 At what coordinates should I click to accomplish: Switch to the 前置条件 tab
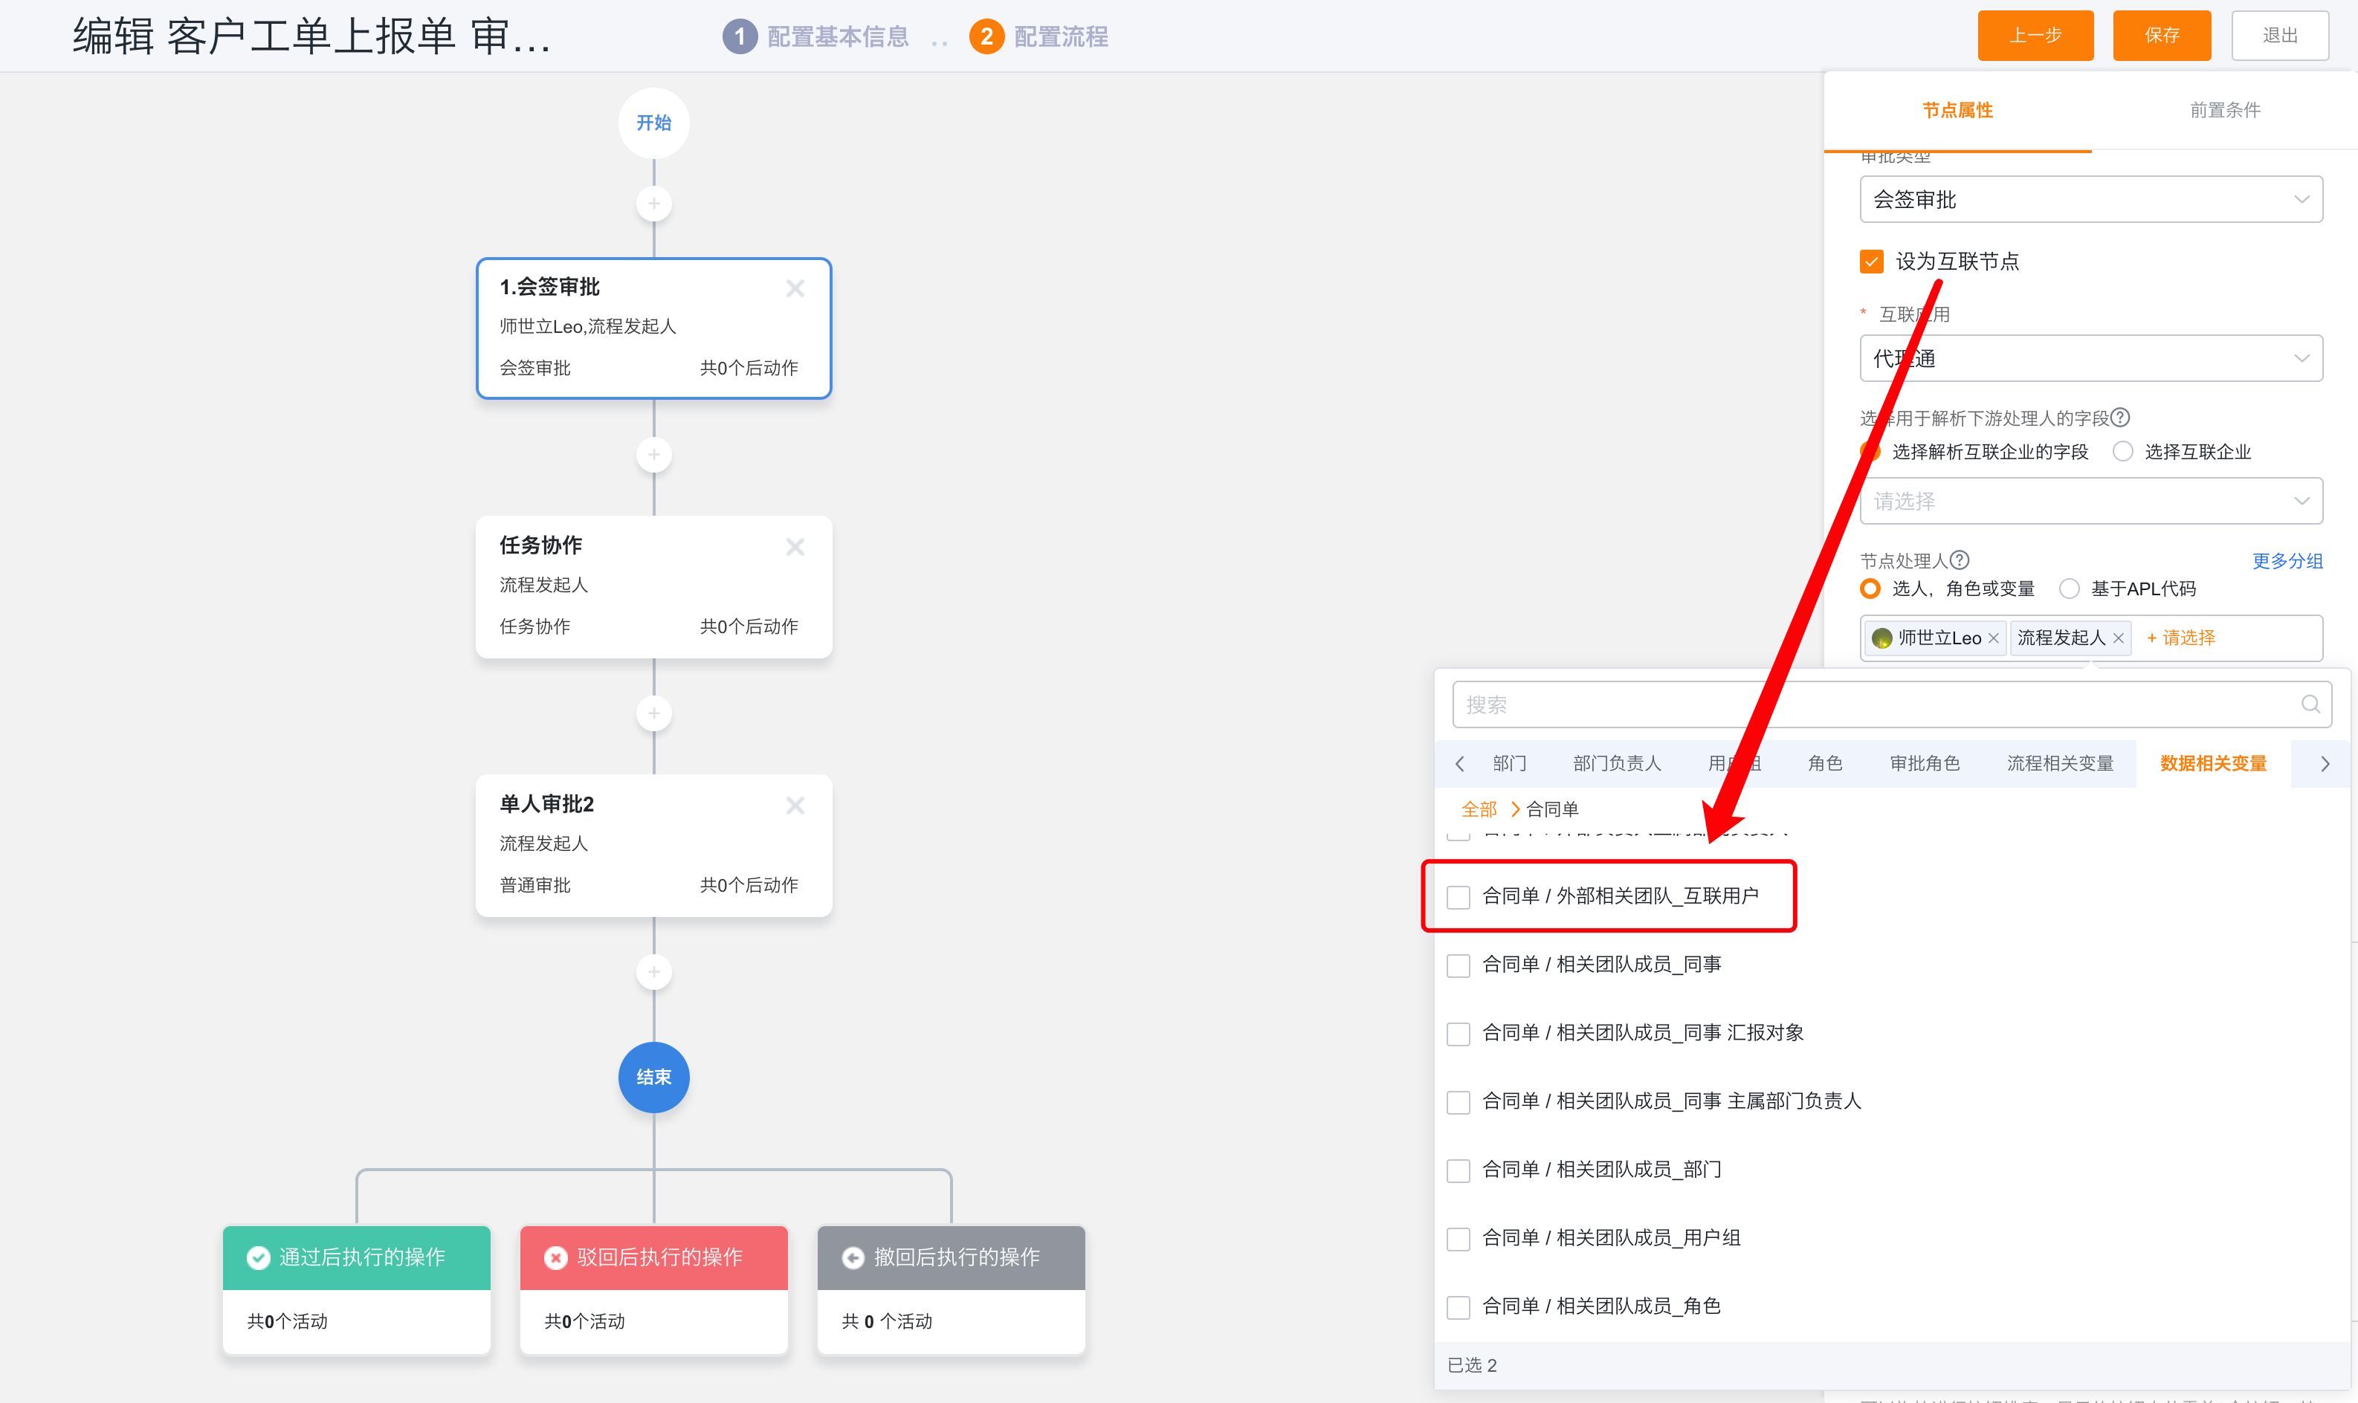click(2225, 111)
